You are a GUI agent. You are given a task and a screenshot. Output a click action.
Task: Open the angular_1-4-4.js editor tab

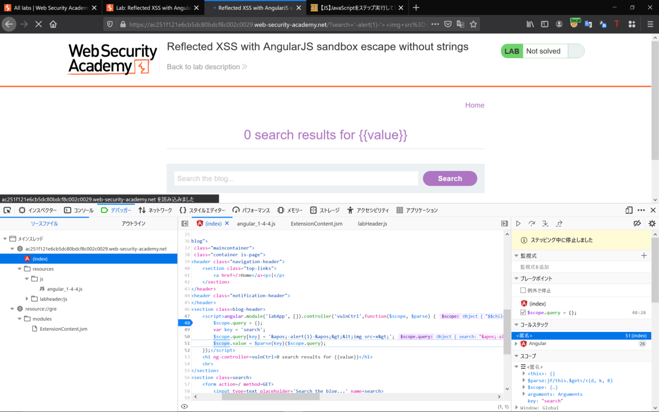click(256, 224)
